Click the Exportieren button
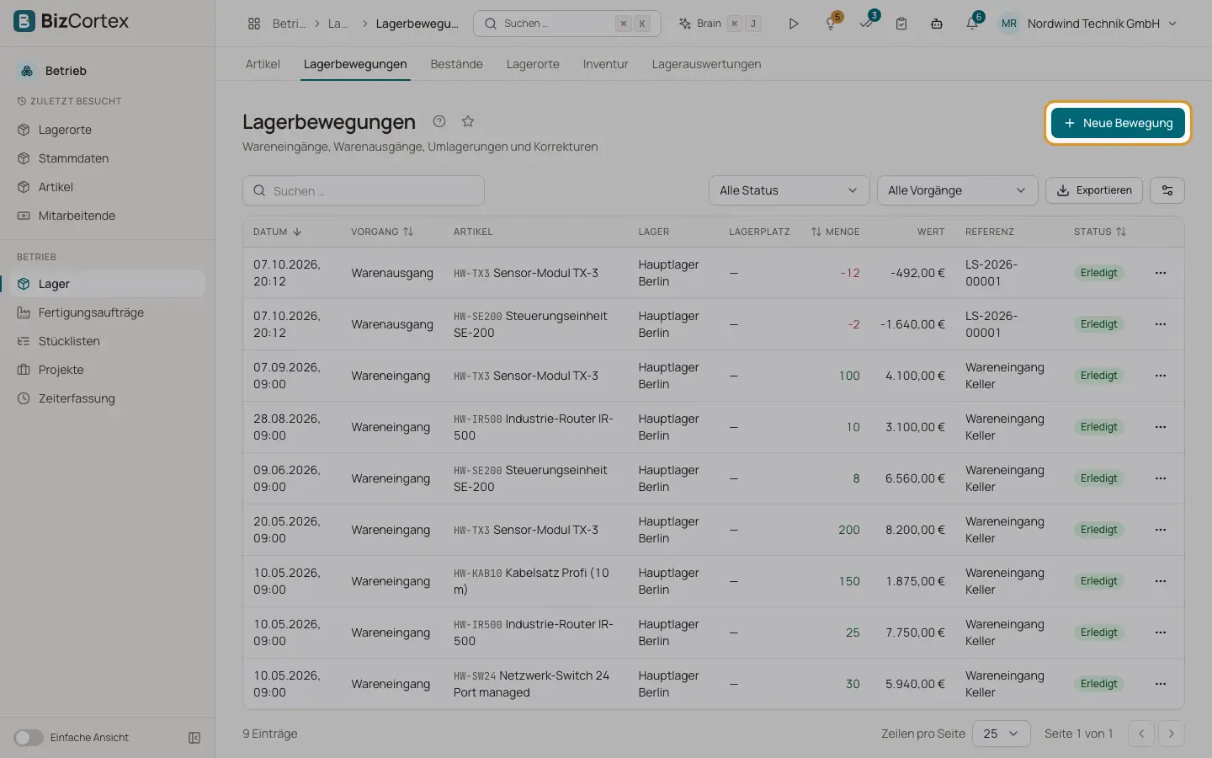This screenshot has height=758, width=1212. click(1094, 190)
